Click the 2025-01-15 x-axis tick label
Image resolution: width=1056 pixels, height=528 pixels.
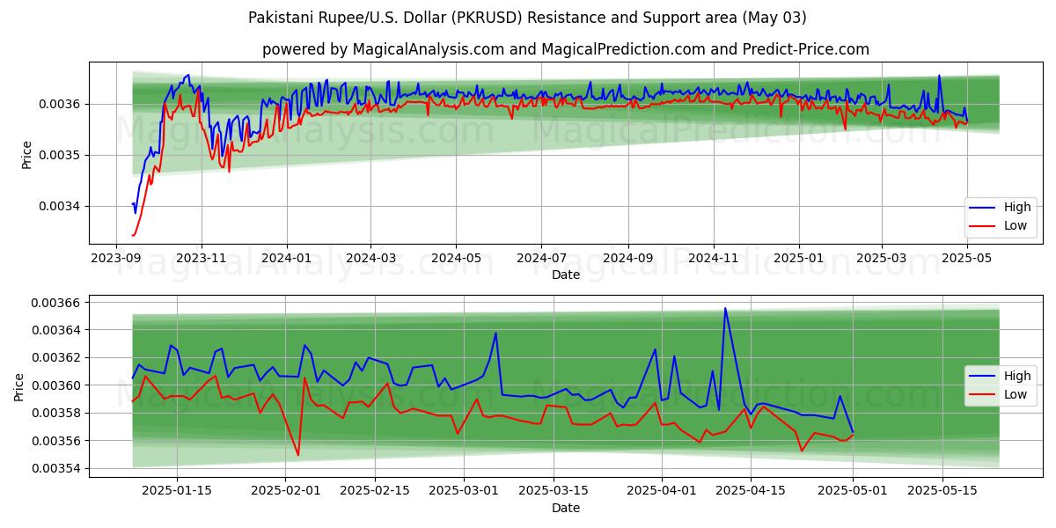[x=177, y=490]
